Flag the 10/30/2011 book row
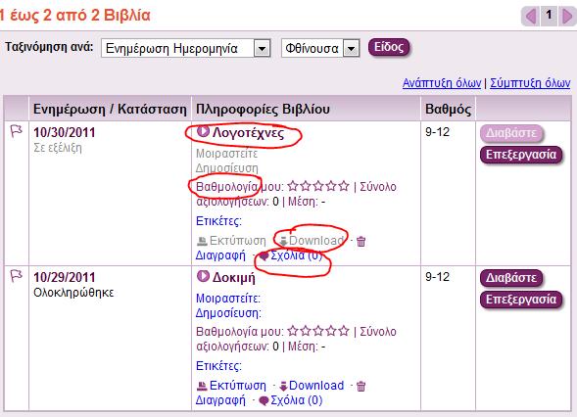577x417 pixels. [16, 131]
